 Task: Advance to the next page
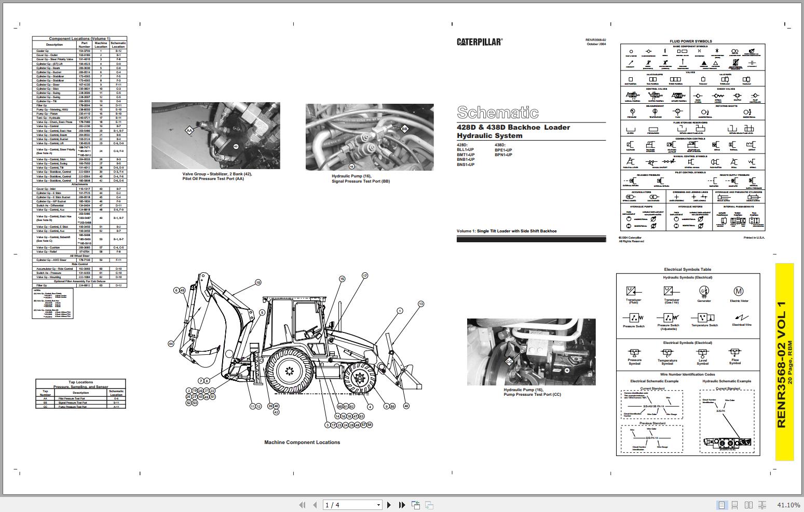tap(389, 504)
